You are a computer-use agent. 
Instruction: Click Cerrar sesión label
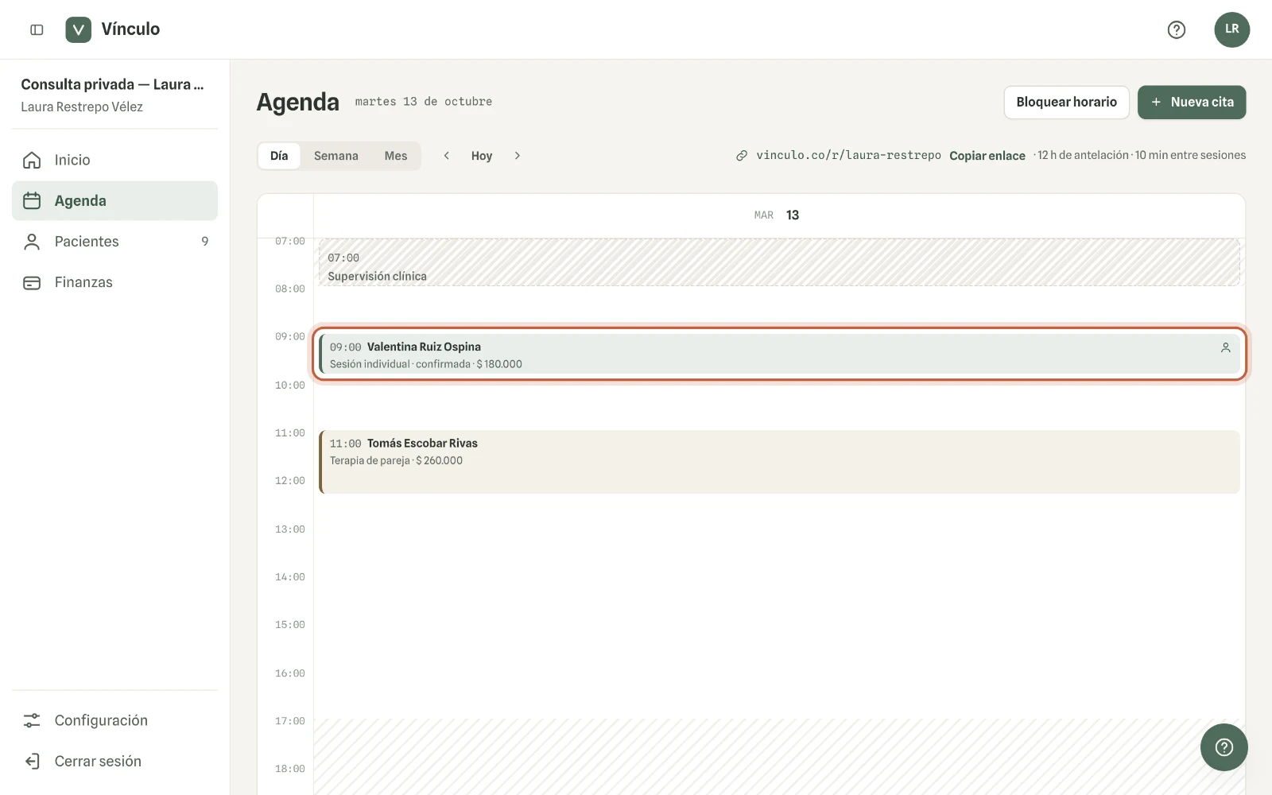pyautogui.click(x=98, y=761)
